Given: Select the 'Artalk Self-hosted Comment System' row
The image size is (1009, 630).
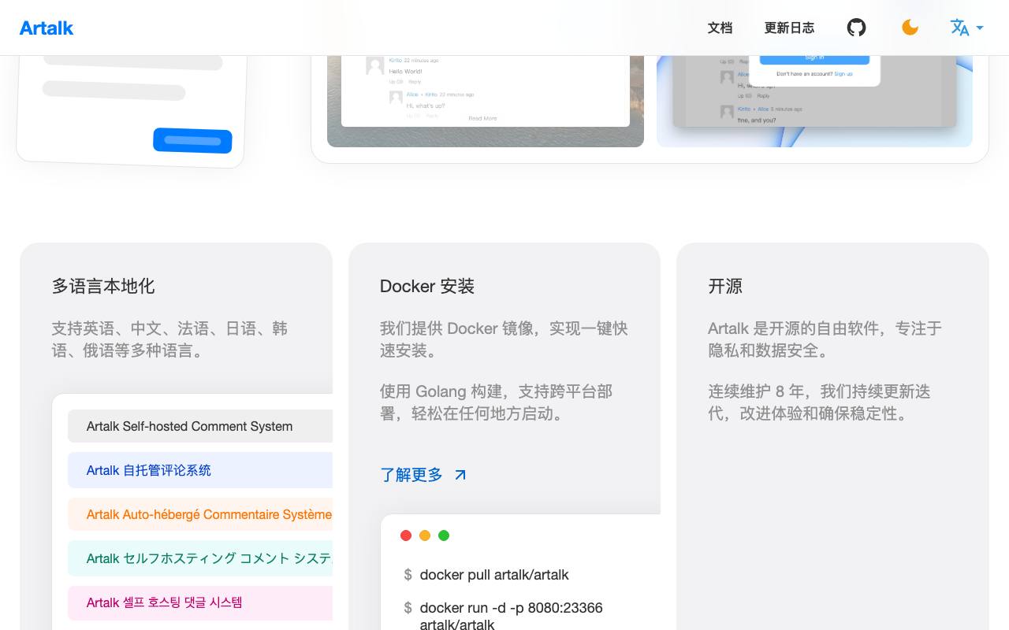Looking at the screenshot, I should [200, 426].
